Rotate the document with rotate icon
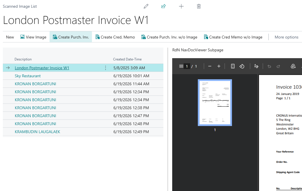 pyautogui.click(x=242, y=66)
